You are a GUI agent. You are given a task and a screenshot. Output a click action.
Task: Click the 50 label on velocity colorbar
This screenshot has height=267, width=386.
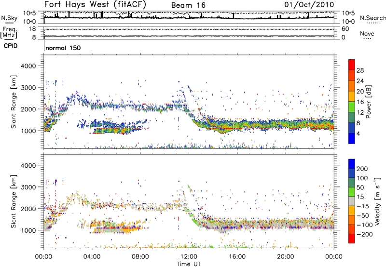(x=360, y=187)
